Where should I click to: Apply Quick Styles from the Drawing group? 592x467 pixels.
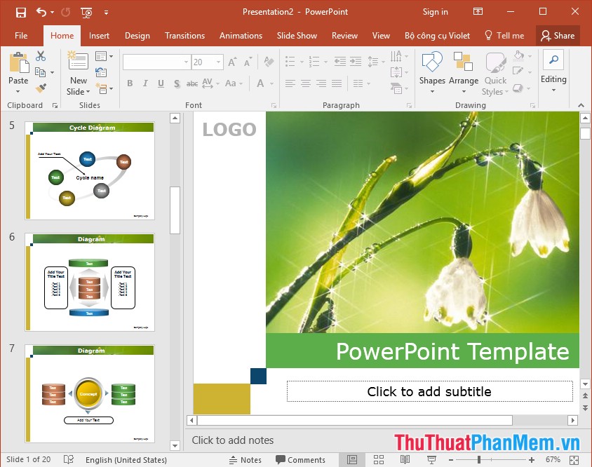tap(495, 70)
